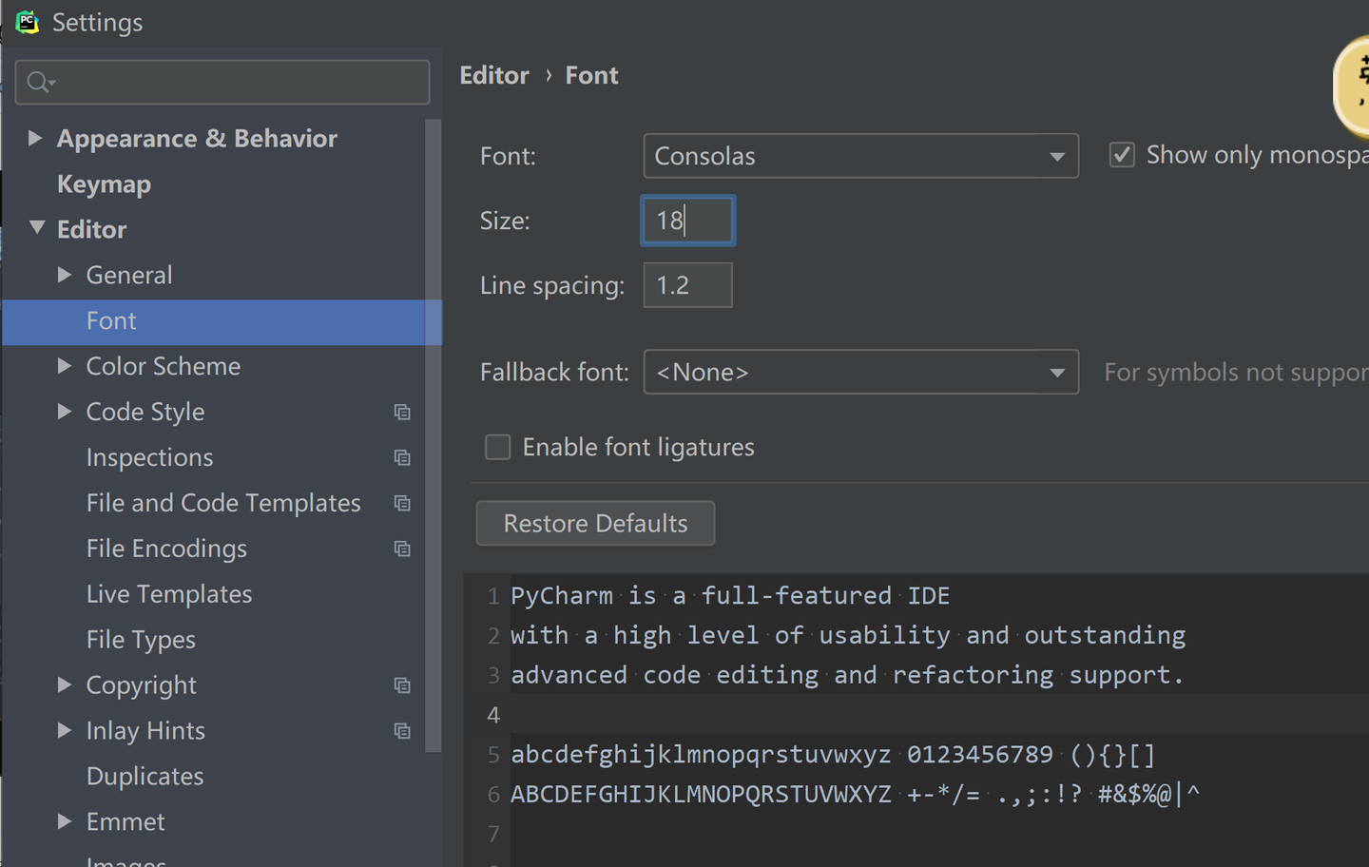Click the project-level icon beside Inspections
1369x867 pixels.
402,457
